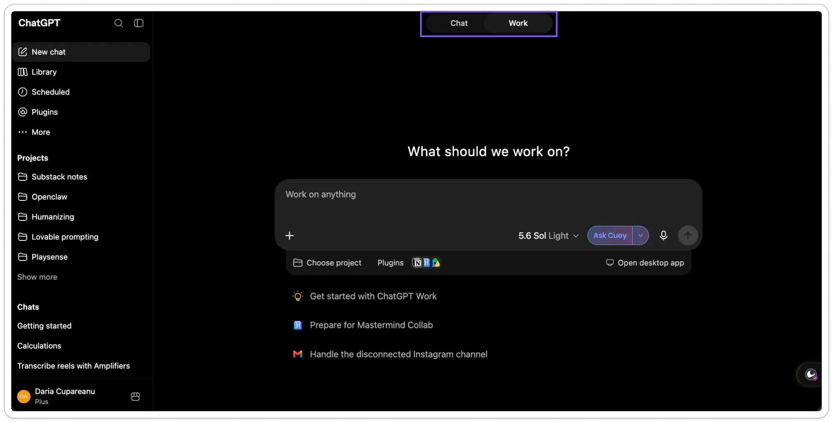Open the search icon in sidebar header

pyautogui.click(x=119, y=23)
